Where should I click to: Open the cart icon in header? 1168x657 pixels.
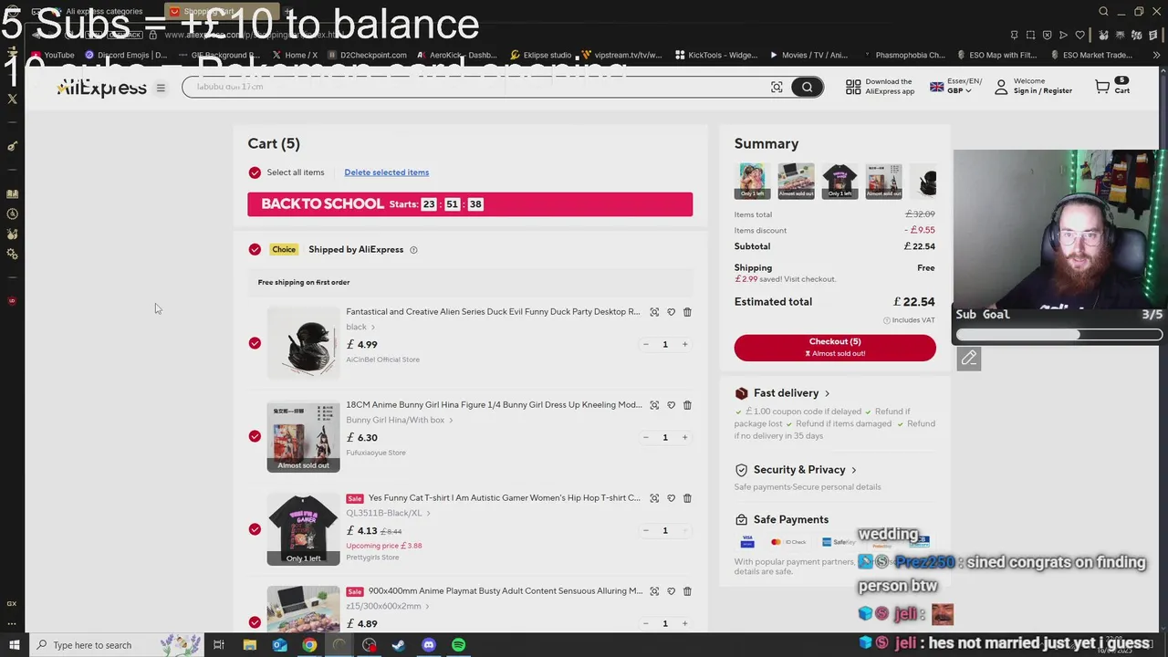[x=1102, y=87]
